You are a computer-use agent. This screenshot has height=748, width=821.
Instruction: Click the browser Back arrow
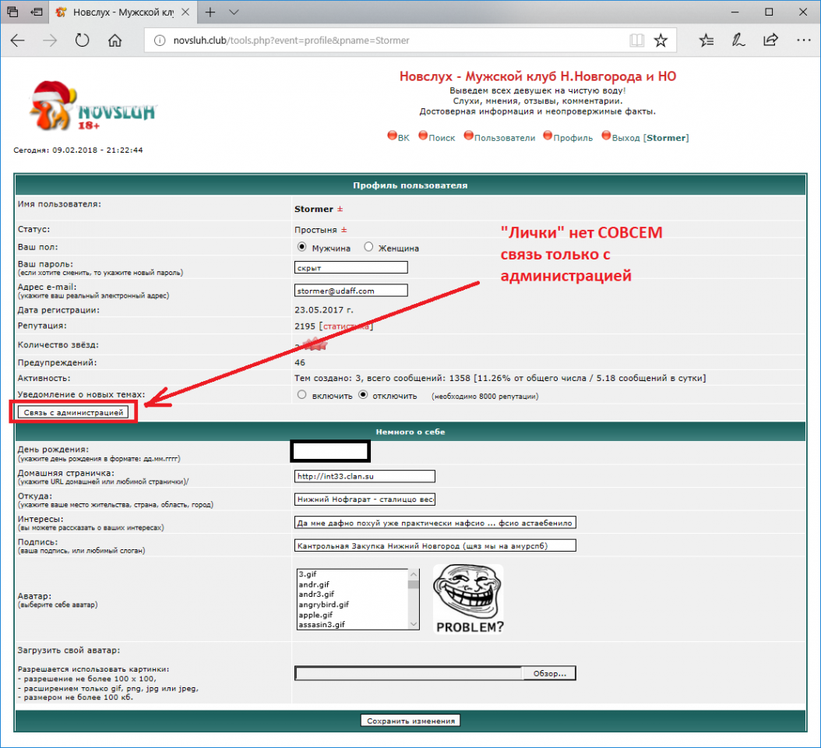[18, 41]
